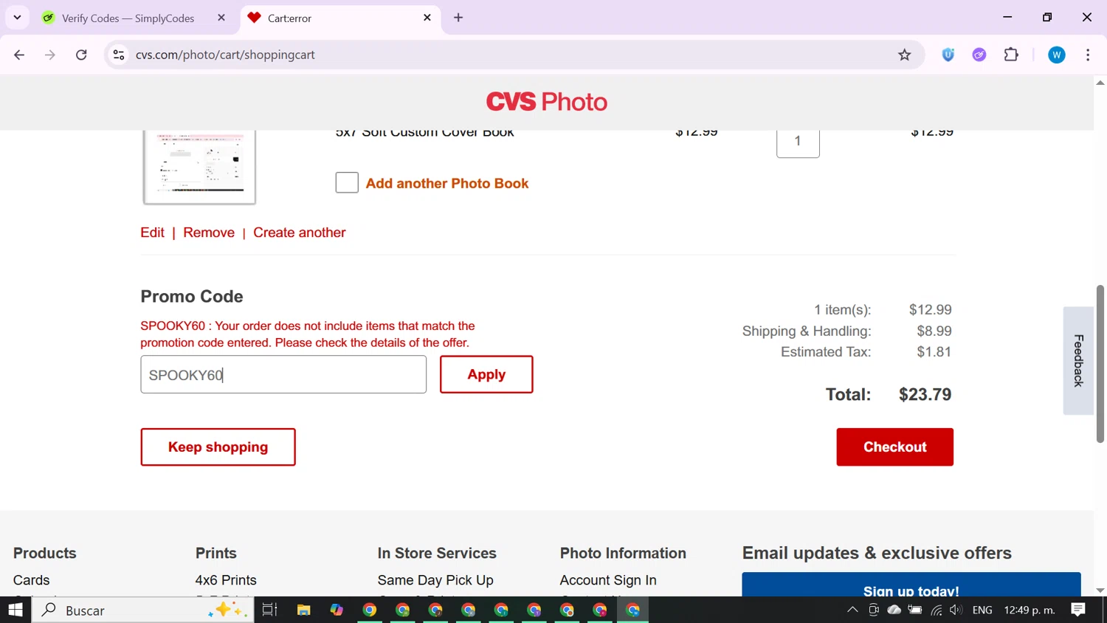Viewport: 1107px width, 623px height.
Task: Go forward in browser history
Action: [x=50, y=55]
